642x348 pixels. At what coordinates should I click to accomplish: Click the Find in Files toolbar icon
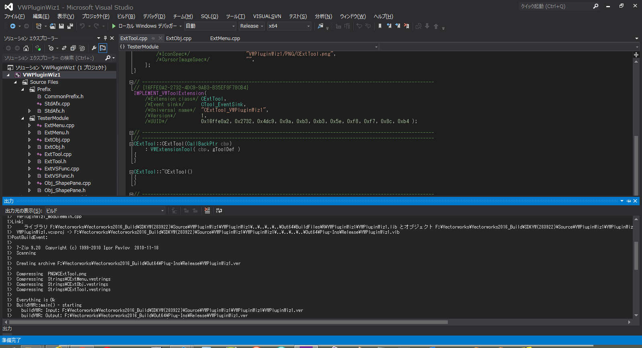point(320,26)
